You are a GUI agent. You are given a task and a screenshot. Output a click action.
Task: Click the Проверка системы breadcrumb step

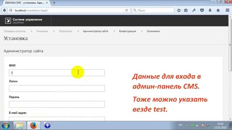click(x=14, y=31)
